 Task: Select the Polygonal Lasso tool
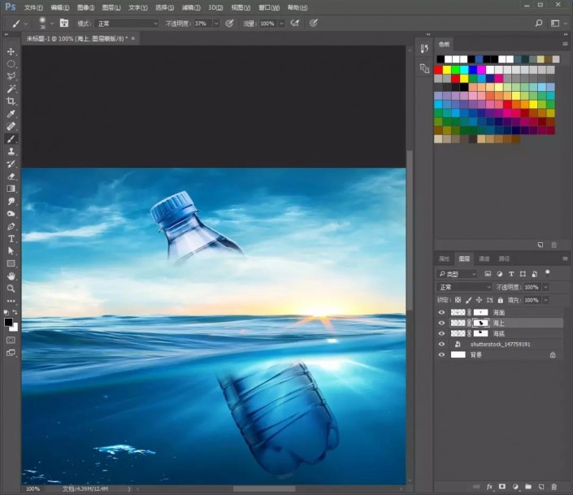[x=11, y=76]
